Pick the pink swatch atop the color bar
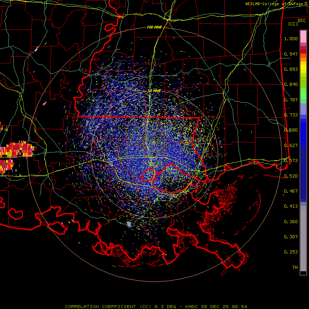 click(x=303, y=37)
